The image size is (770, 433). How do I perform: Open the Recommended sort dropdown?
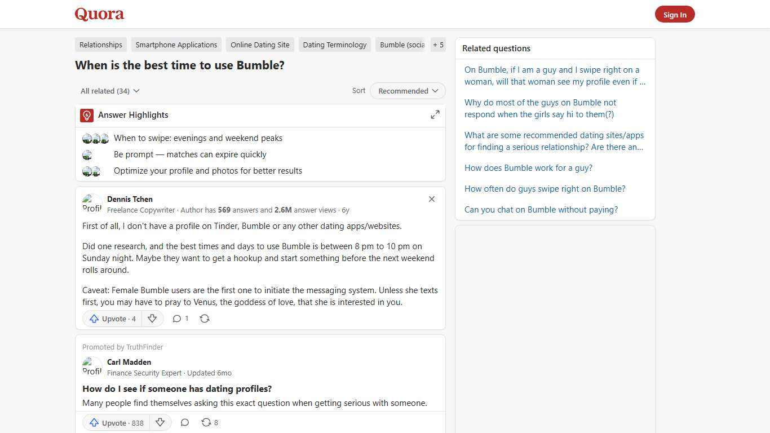click(x=407, y=91)
